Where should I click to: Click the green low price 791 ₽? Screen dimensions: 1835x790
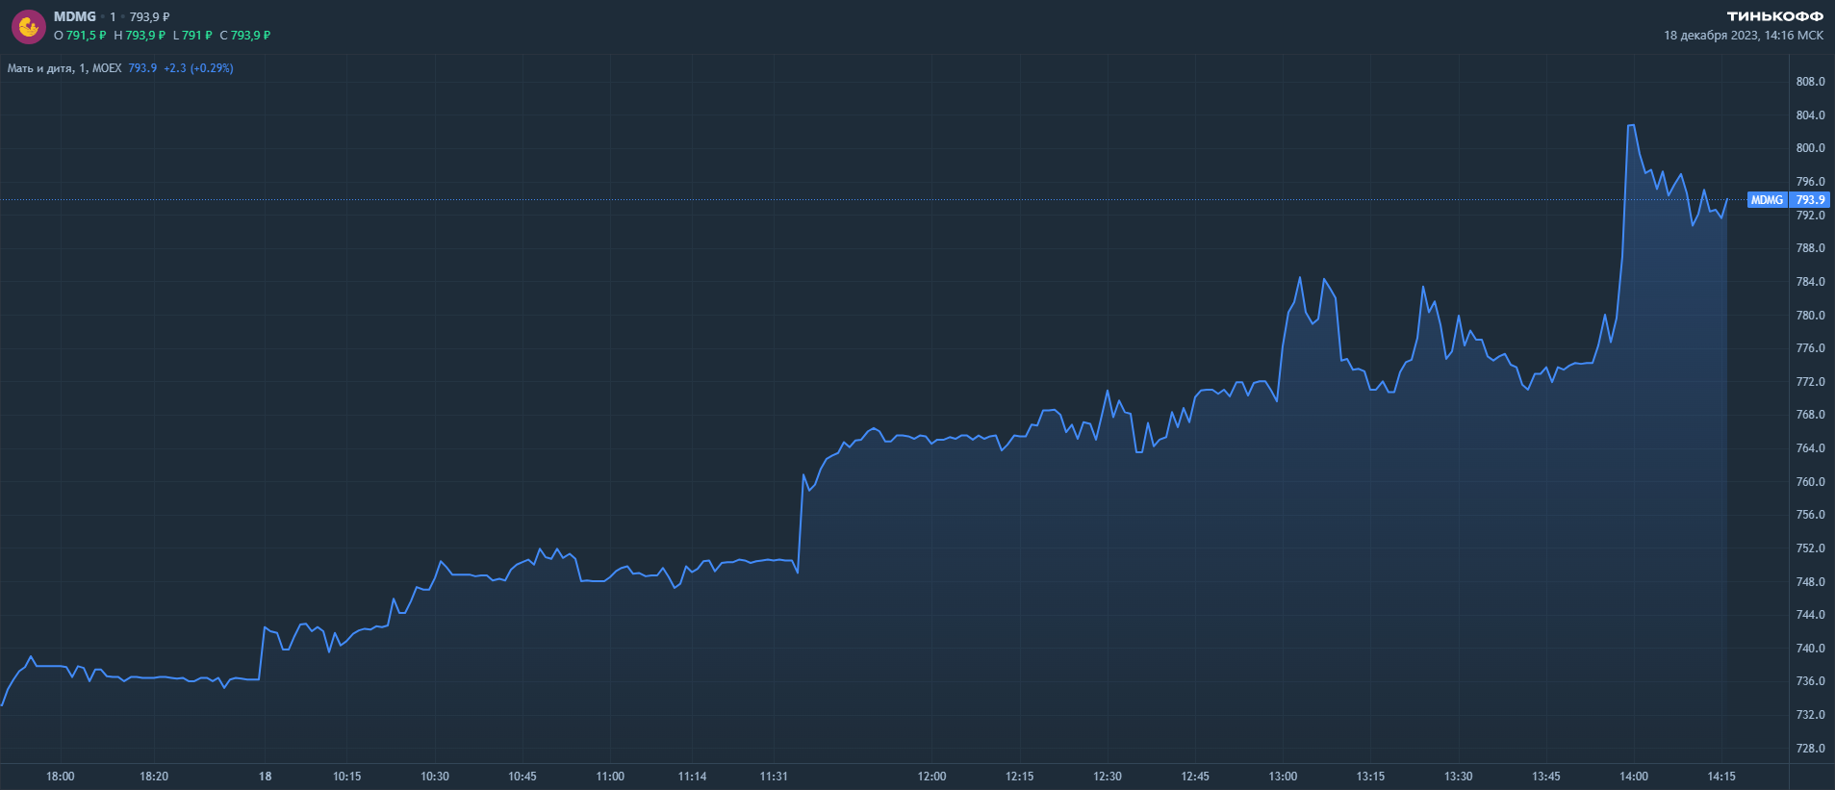[x=196, y=36]
